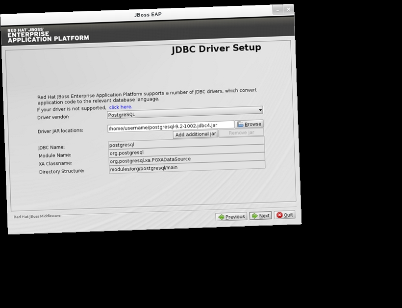Click the 'JDBC Name:' label

(x=51, y=148)
